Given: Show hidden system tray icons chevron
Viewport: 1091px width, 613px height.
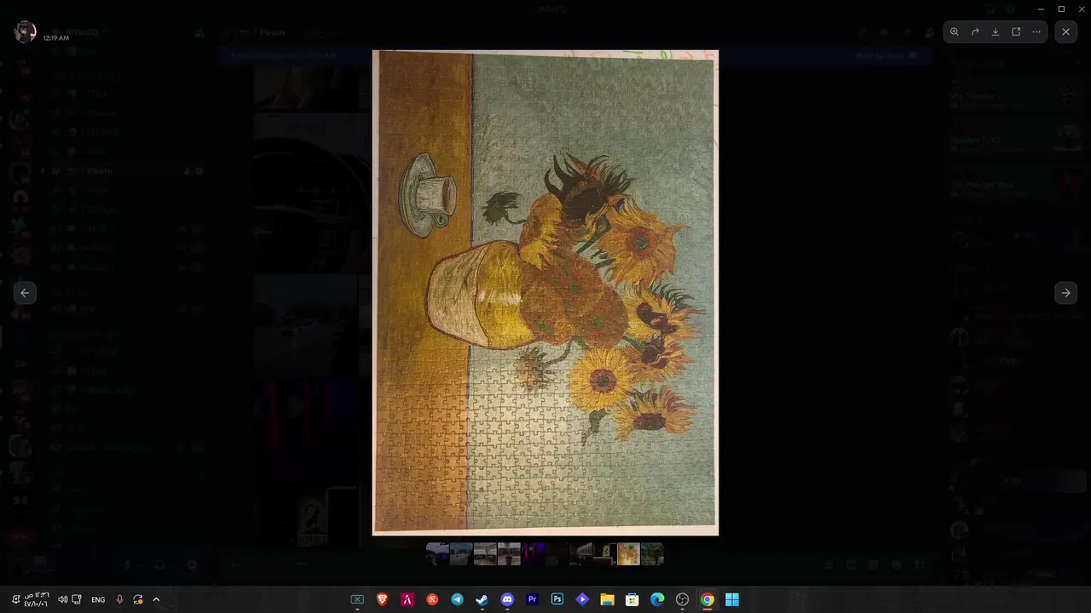Looking at the screenshot, I should (156, 599).
